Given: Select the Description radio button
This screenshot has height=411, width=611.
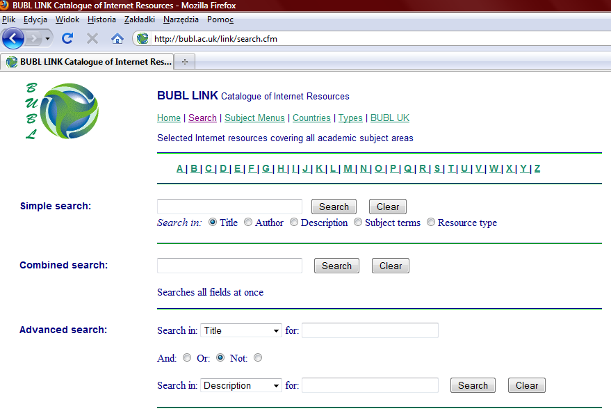Looking at the screenshot, I should (294, 222).
